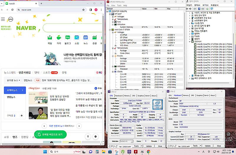Click update driver icon in Device Manager toolbar
The width and height of the screenshot is (236, 155).
[207, 9]
